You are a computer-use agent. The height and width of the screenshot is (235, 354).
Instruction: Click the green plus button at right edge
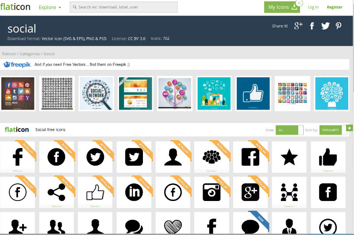(349, 128)
